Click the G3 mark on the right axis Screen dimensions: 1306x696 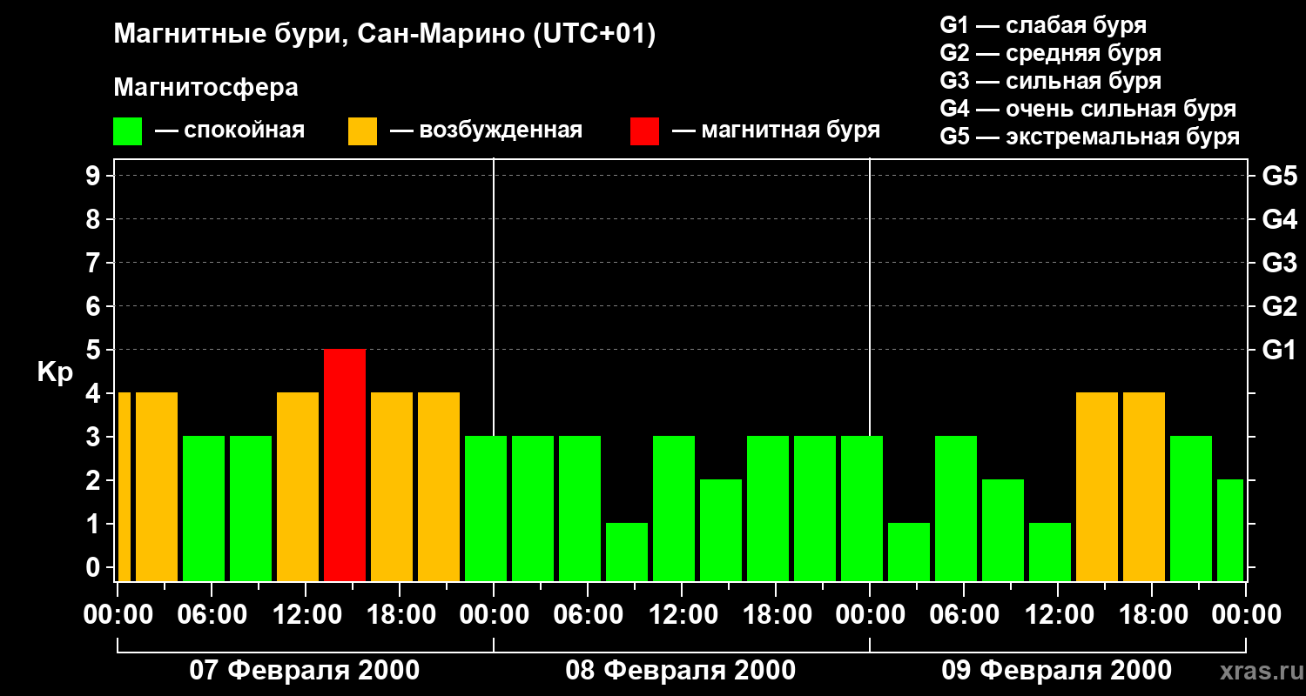[1279, 263]
